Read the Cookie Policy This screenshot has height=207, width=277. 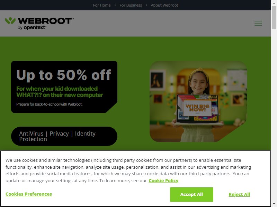pyautogui.click(x=163, y=180)
